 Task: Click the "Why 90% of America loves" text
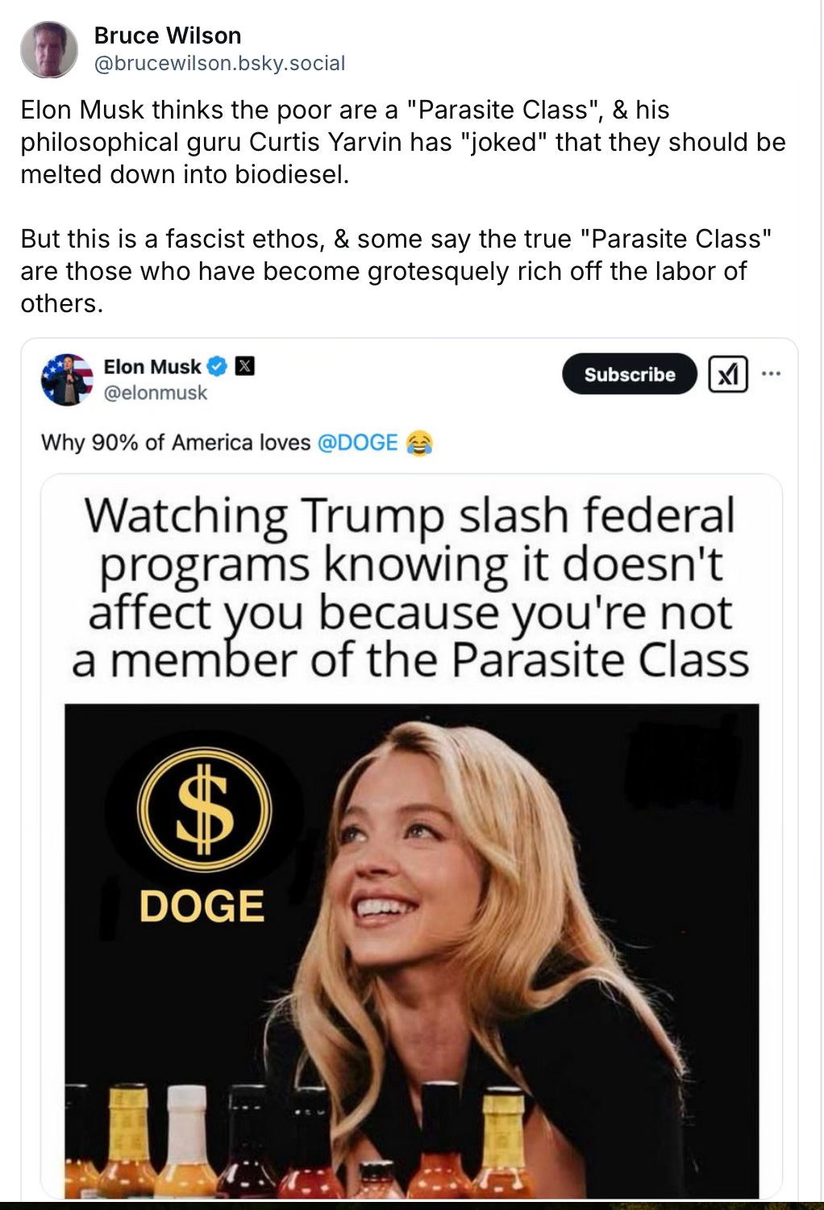click(176, 443)
